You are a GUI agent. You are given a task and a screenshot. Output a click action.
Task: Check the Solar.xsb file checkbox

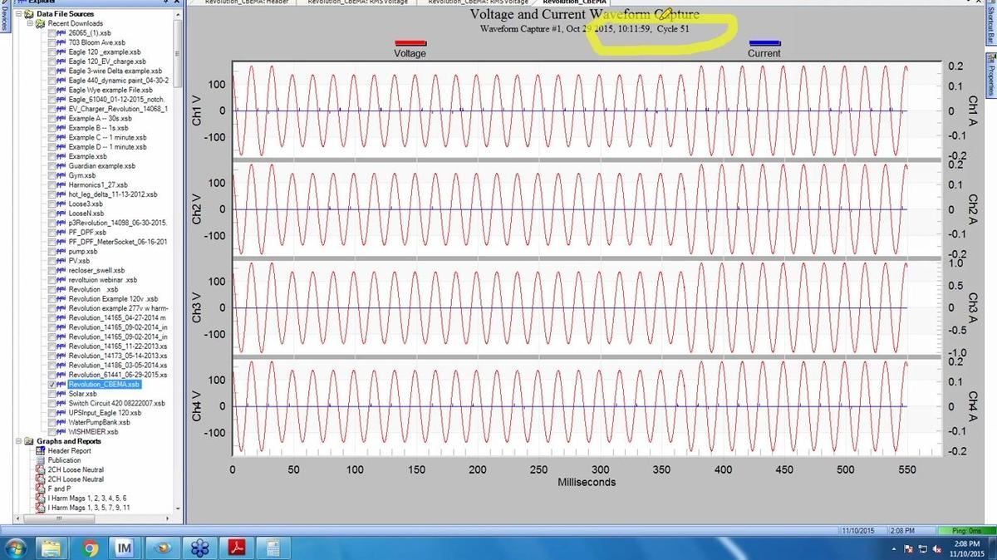point(53,394)
